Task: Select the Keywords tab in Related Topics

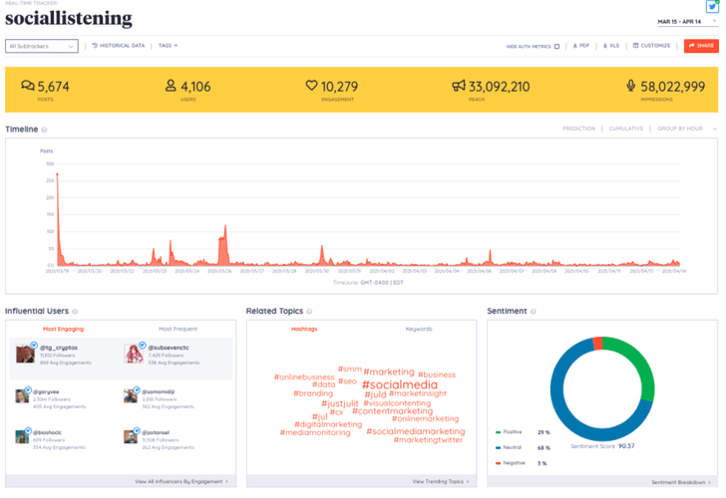Action: tap(419, 329)
